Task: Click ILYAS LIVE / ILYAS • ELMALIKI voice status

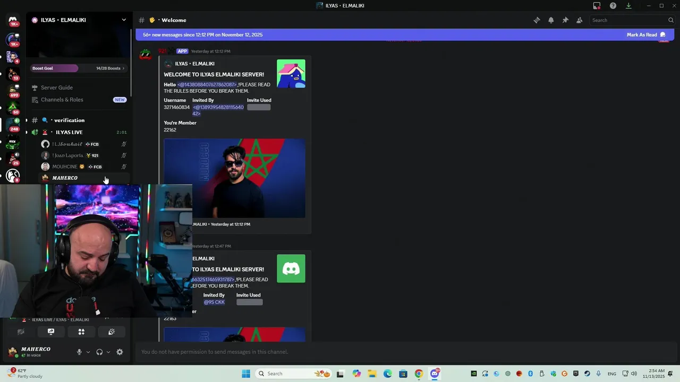Action: pos(61,320)
